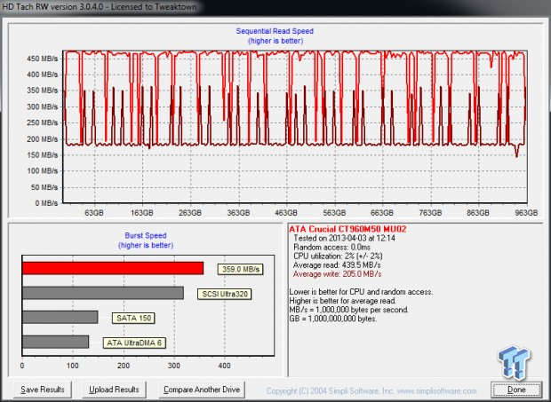
Task: Click the 200 MB/s axis label
Action: (x=42, y=139)
